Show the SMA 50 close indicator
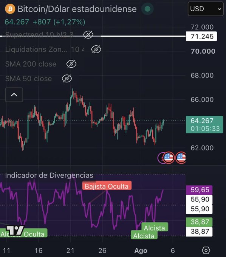 tap(67, 79)
